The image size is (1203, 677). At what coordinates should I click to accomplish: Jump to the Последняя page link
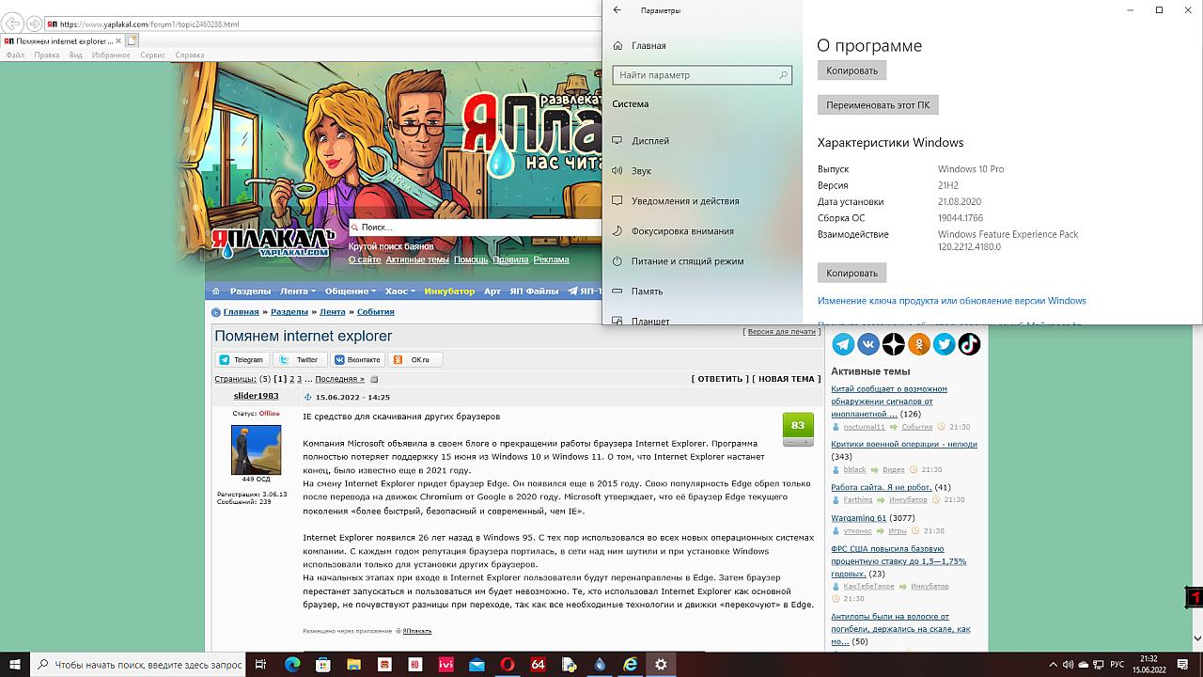(339, 379)
